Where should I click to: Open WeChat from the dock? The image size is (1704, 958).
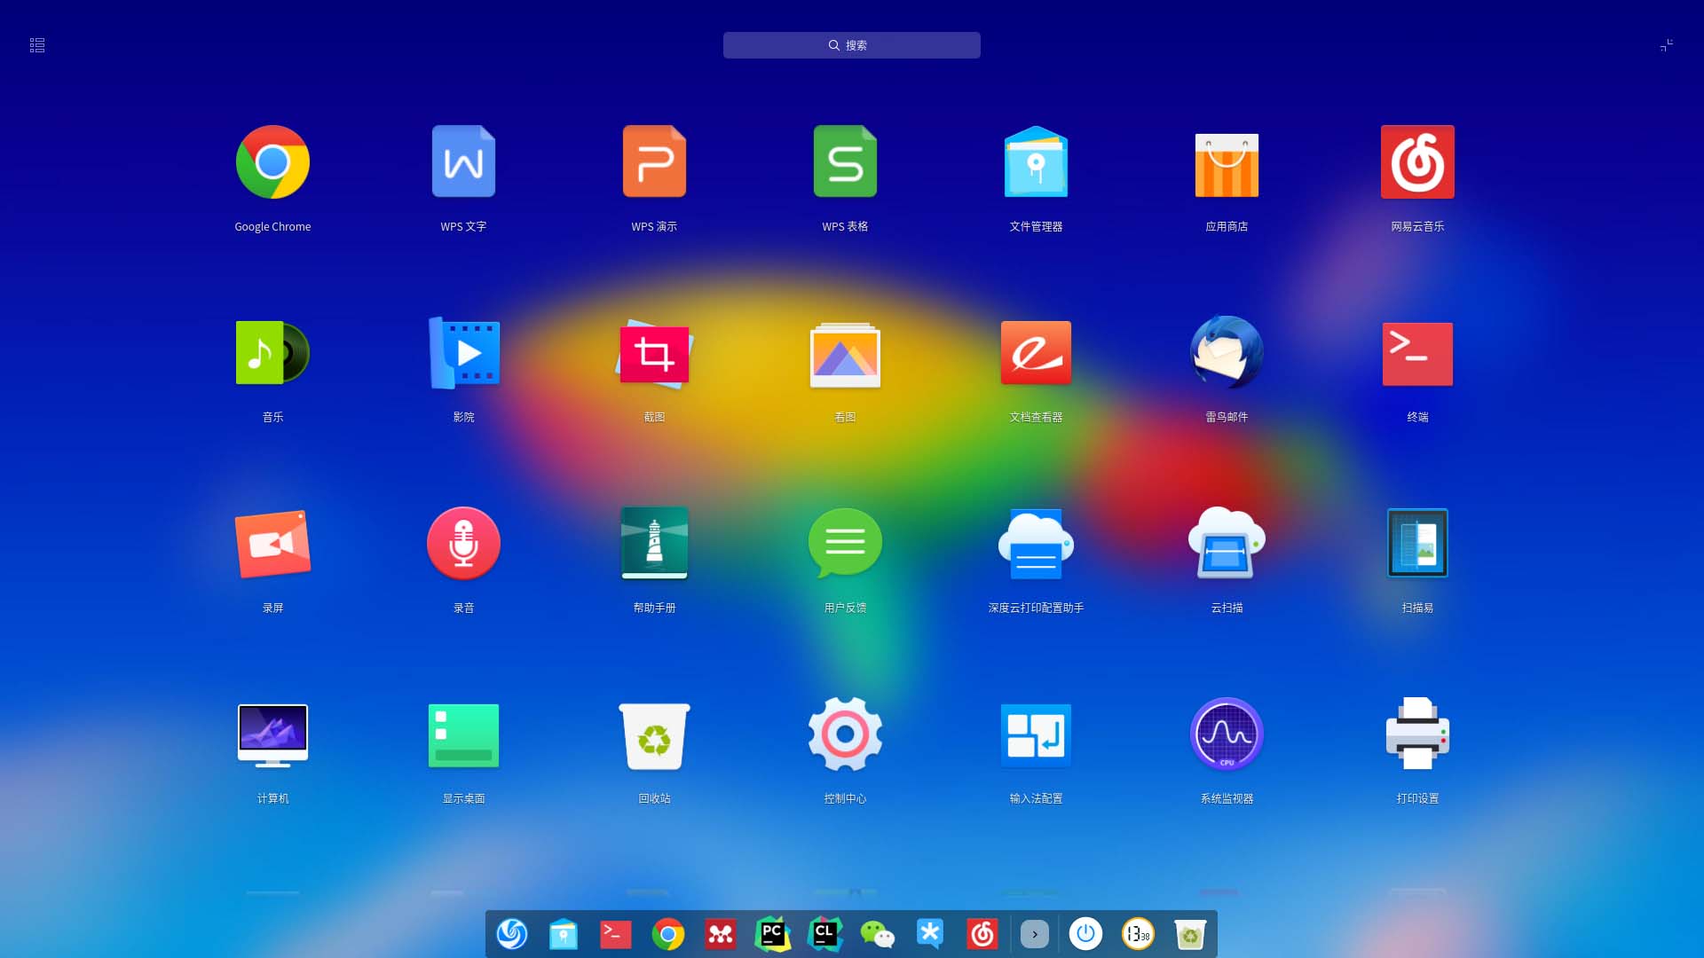click(878, 934)
